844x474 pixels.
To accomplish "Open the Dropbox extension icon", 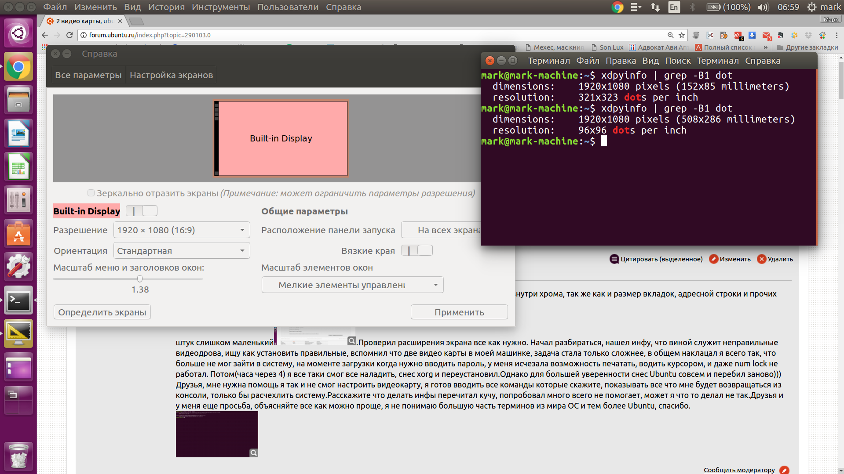I will pyautogui.click(x=808, y=35).
